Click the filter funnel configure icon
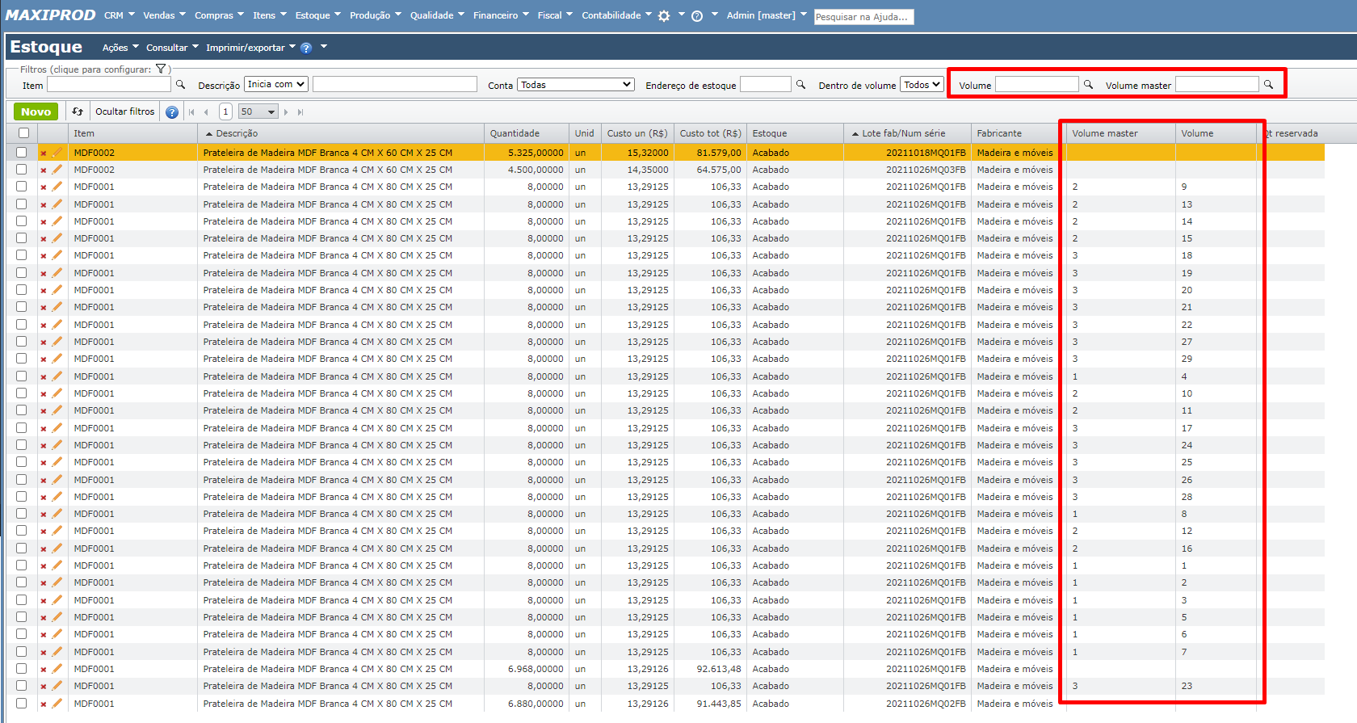Screen dimensions: 1357x723 click(x=161, y=69)
